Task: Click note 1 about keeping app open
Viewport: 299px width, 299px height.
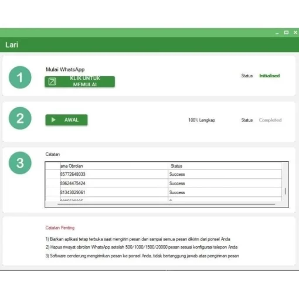Action: (x=138, y=239)
